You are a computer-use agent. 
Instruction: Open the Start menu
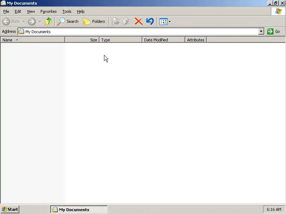pyautogui.click(x=10, y=209)
